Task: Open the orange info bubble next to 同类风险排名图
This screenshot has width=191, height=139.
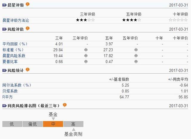Action: pos(65,105)
